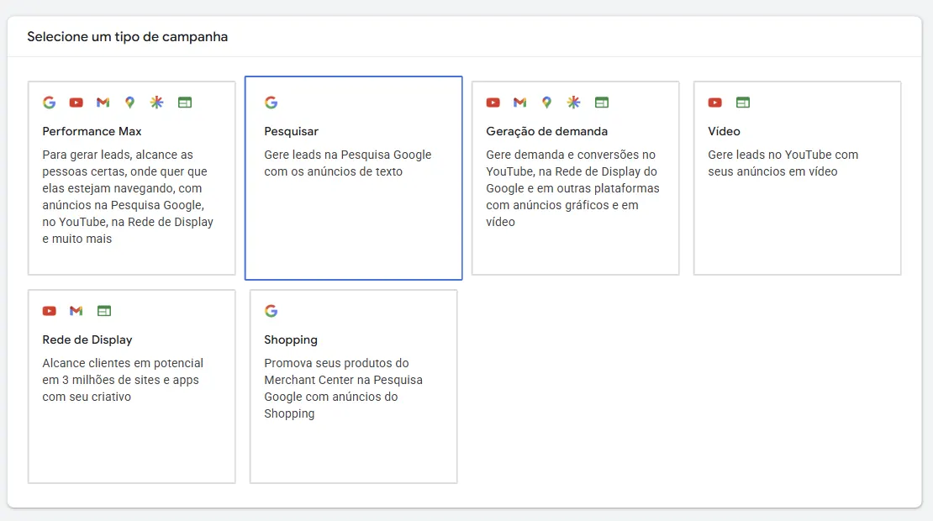Click the YouTube icon in Vídeo card

715,103
